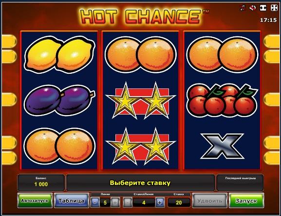Decrease bet per line with minus
This screenshot has height=216, width=281.
[x=128, y=202]
